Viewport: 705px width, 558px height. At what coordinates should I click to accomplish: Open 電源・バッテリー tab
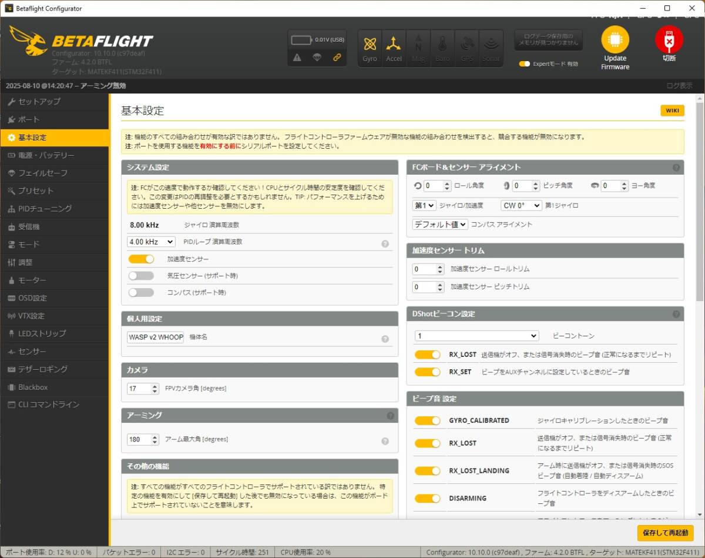tap(55, 155)
